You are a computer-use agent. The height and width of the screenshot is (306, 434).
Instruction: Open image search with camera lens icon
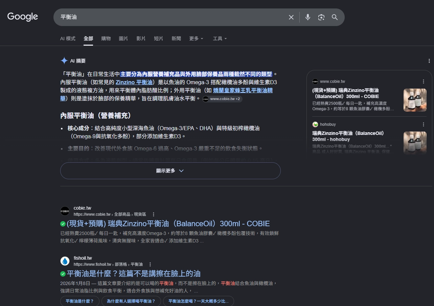[x=321, y=17]
